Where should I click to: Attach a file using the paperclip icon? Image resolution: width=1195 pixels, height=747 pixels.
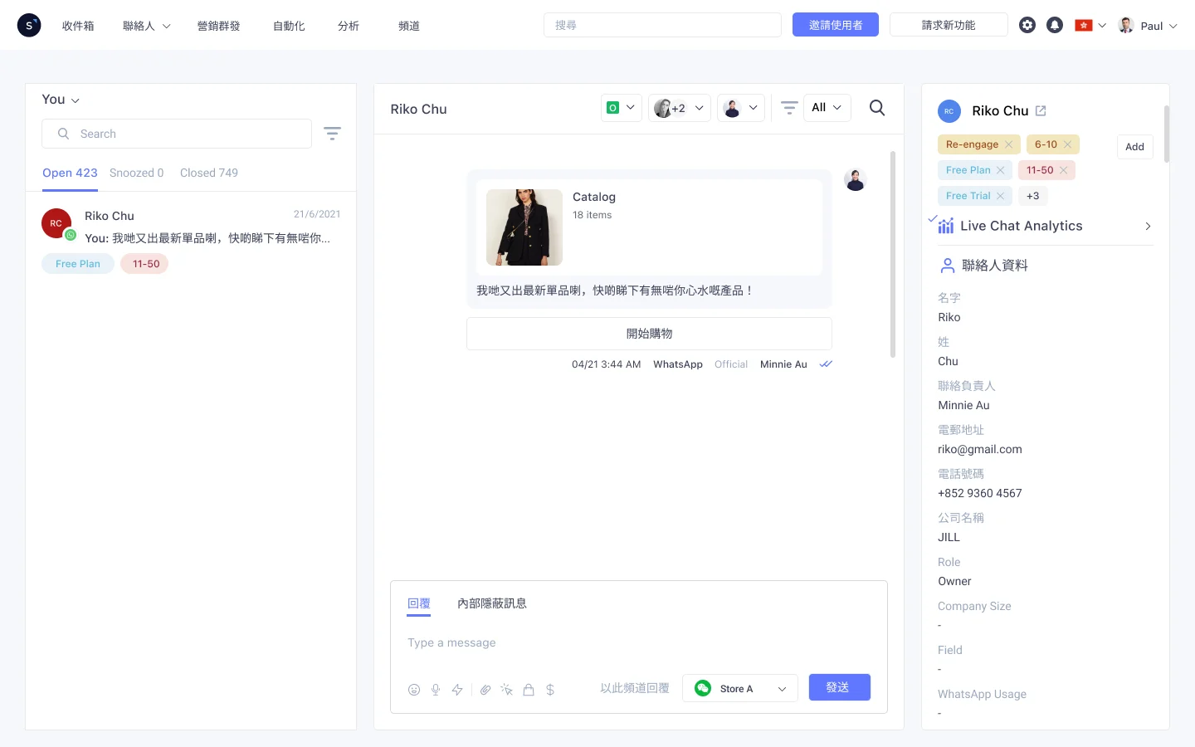485,689
